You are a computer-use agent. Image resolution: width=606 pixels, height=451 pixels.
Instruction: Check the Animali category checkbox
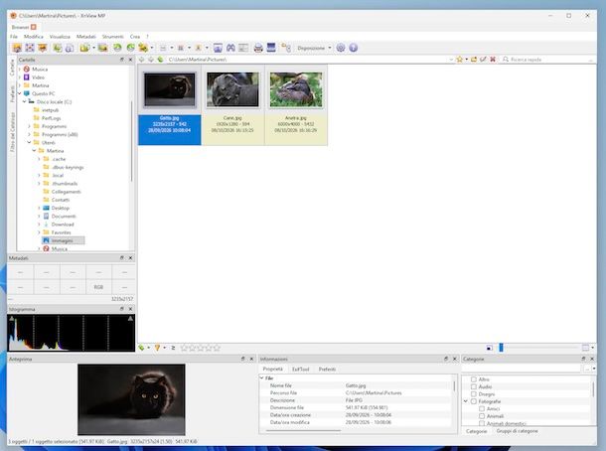[x=482, y=416]
